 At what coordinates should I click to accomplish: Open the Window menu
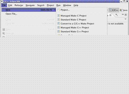[x=67, y=5]
